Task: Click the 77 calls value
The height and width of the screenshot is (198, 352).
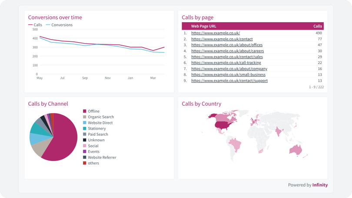Action: click(x=320, y=39)
